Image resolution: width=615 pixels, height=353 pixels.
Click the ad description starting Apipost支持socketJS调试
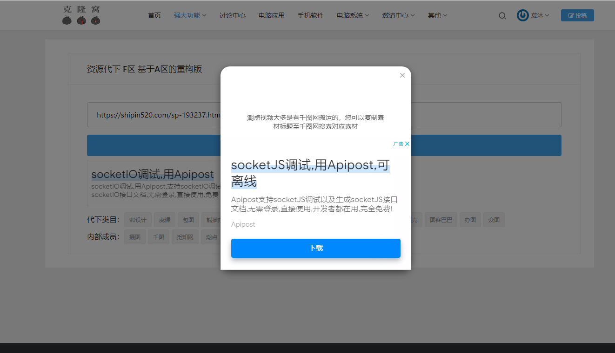click(314, 204)
